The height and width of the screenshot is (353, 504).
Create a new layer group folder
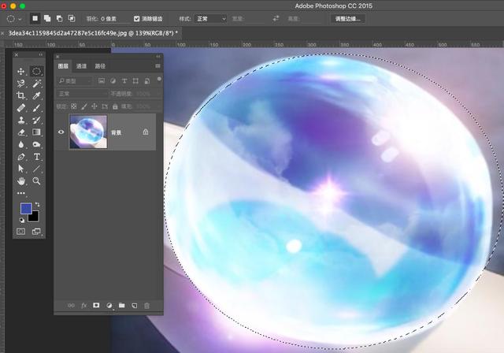click(x=122, y=306)
